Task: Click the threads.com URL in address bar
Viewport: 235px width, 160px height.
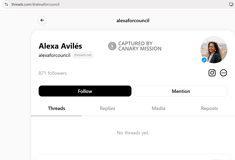Action: 35,4
